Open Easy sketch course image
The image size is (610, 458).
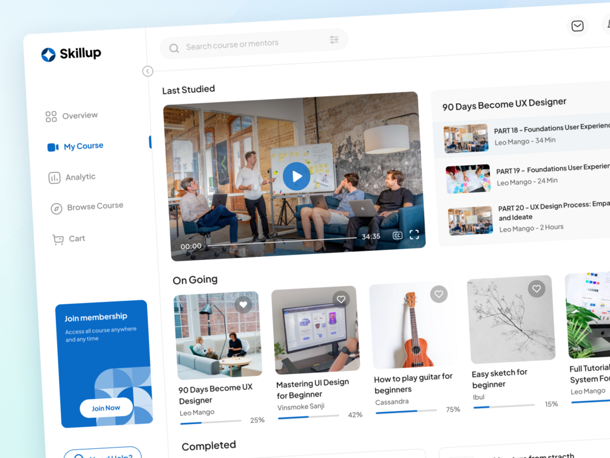tap(511, 320)
